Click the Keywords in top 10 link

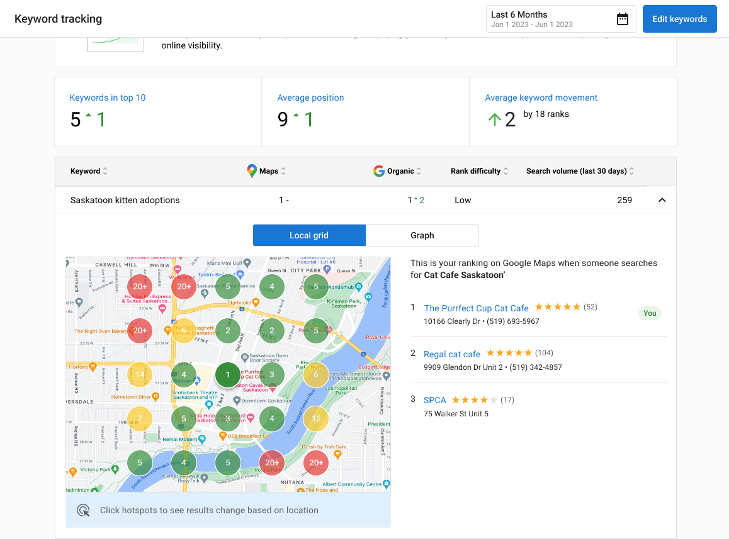pyautogui.click(x=107, y=97)
